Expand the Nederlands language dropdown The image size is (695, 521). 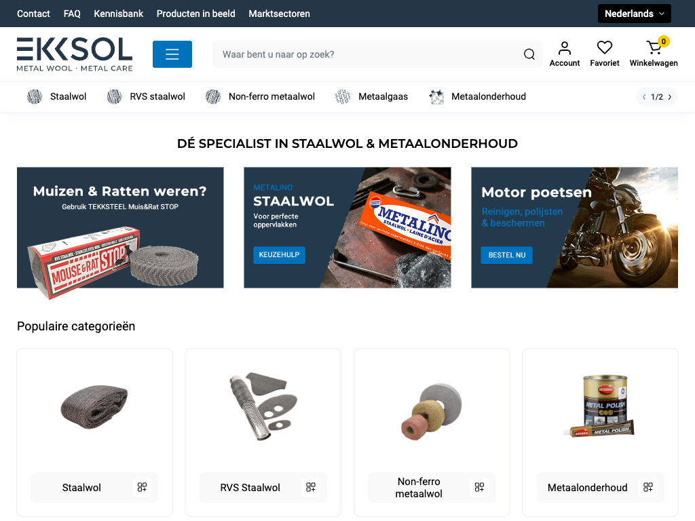(x=634, y=14)
